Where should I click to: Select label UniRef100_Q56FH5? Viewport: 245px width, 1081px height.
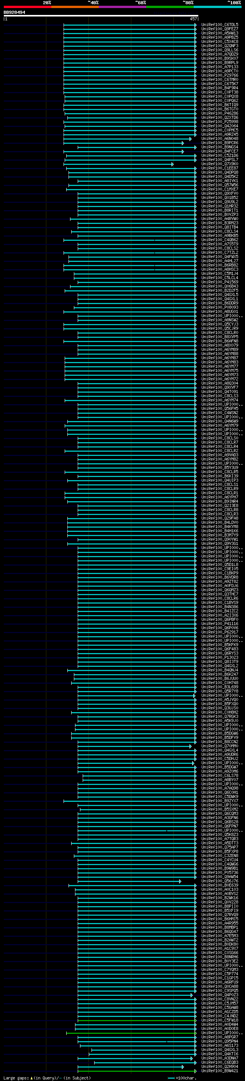[219, 409]
